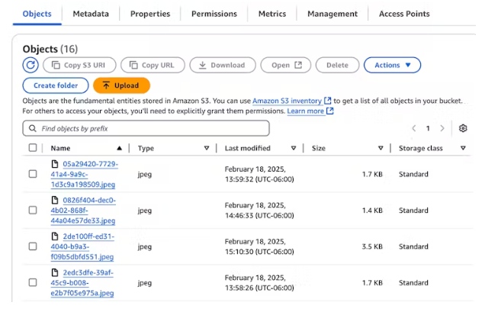The width and height of the screenshot is (485, 312).
Task: Select checkbox for 0826f404 jpeg object
Action: tap(33, 211)
